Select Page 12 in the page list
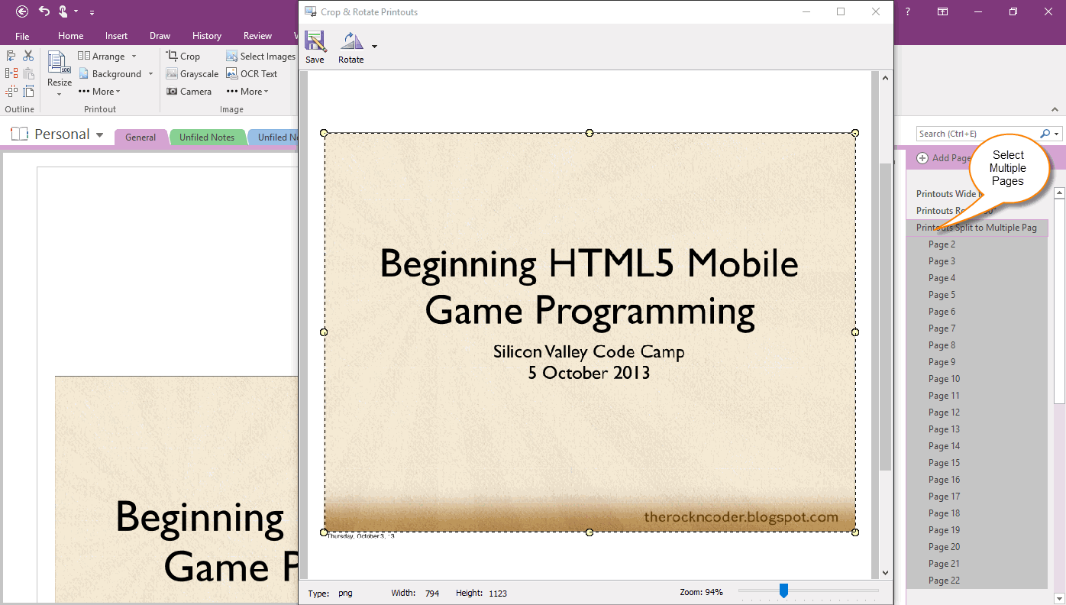Viewport: 1066px width, 605px height. (944, 412)
